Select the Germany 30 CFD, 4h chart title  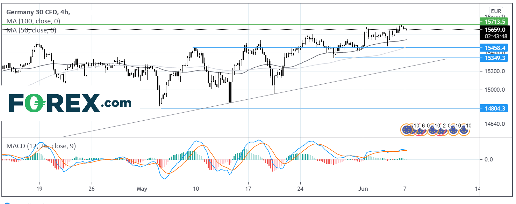point(38,12)
